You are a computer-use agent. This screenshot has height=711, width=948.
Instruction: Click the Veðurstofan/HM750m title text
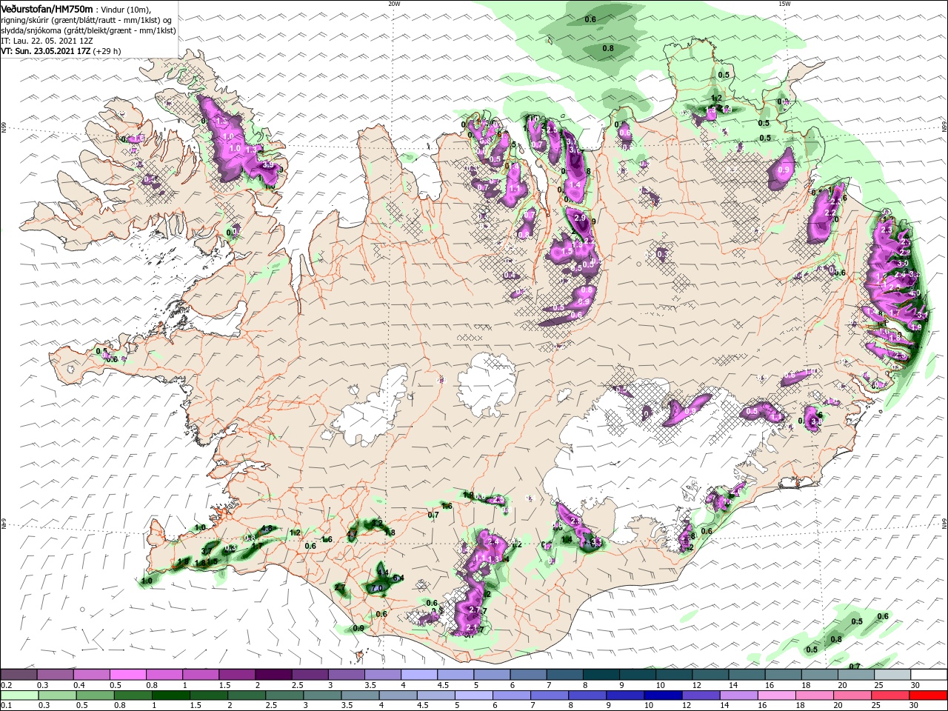pyautogui.click(x=47, y=8)
